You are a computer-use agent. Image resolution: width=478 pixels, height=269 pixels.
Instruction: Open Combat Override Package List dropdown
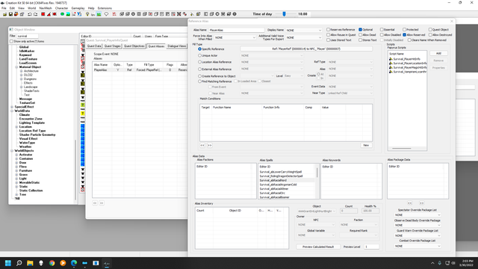(418, 246)
